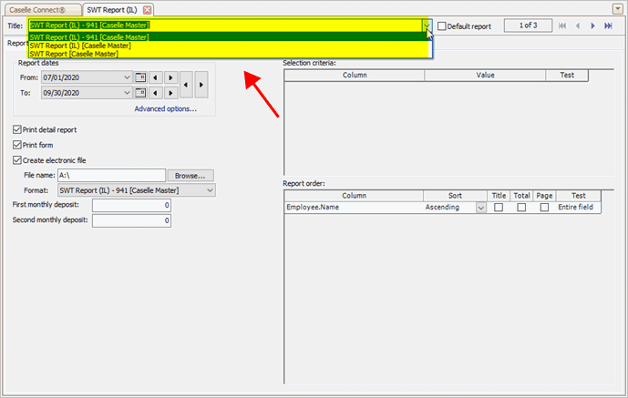This screenshot has height=398, width=628.
Task: Click the From date next arrow
Action: [x=170, y=78]
